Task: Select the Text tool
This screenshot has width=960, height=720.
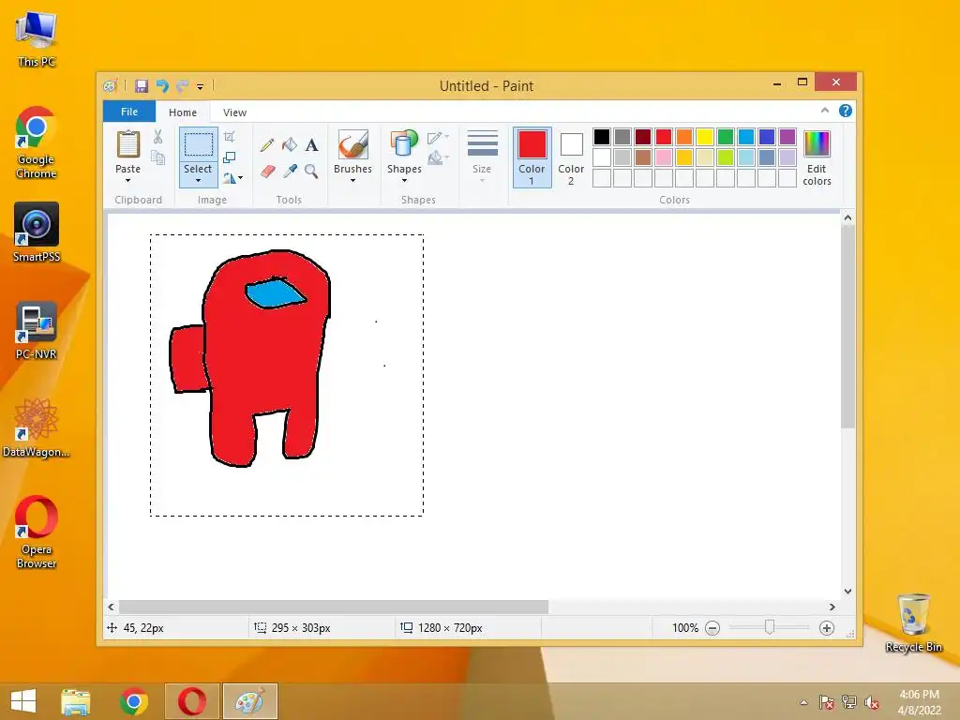Action: coord(311,145)
